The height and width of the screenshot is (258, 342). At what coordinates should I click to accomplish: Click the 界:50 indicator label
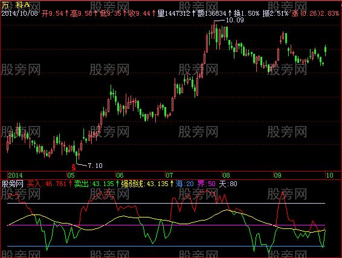pyautogui.click(x=206, y=184)
